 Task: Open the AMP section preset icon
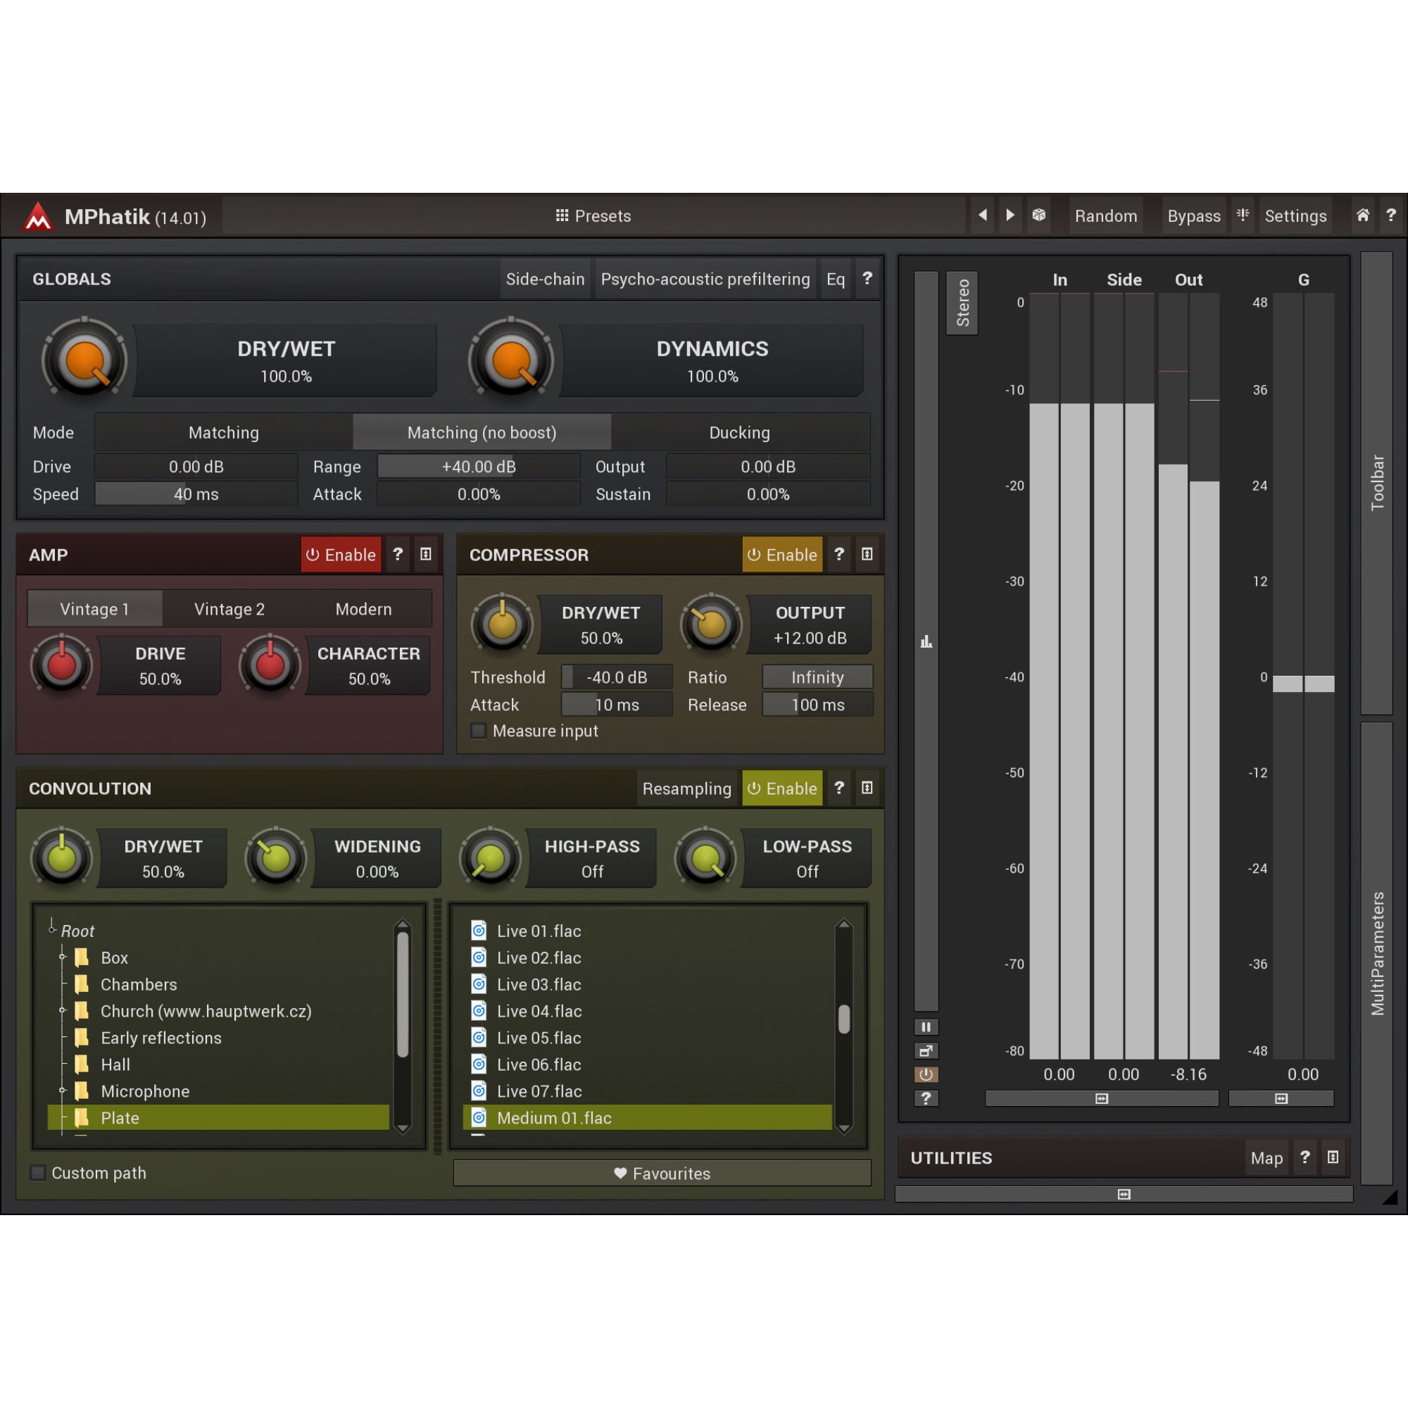click(426, 555)
